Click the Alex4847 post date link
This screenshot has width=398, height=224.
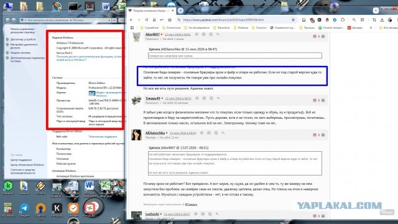177,35
